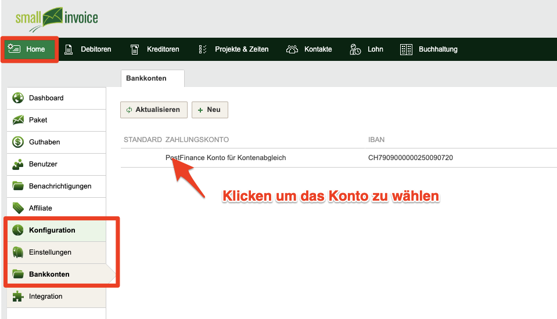
Task: Expand the Integration sidebar section
Action: [x=56, y=296]
